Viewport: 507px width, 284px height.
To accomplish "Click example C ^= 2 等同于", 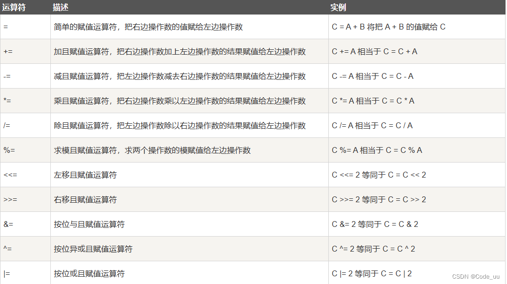I will coord(373,249).
